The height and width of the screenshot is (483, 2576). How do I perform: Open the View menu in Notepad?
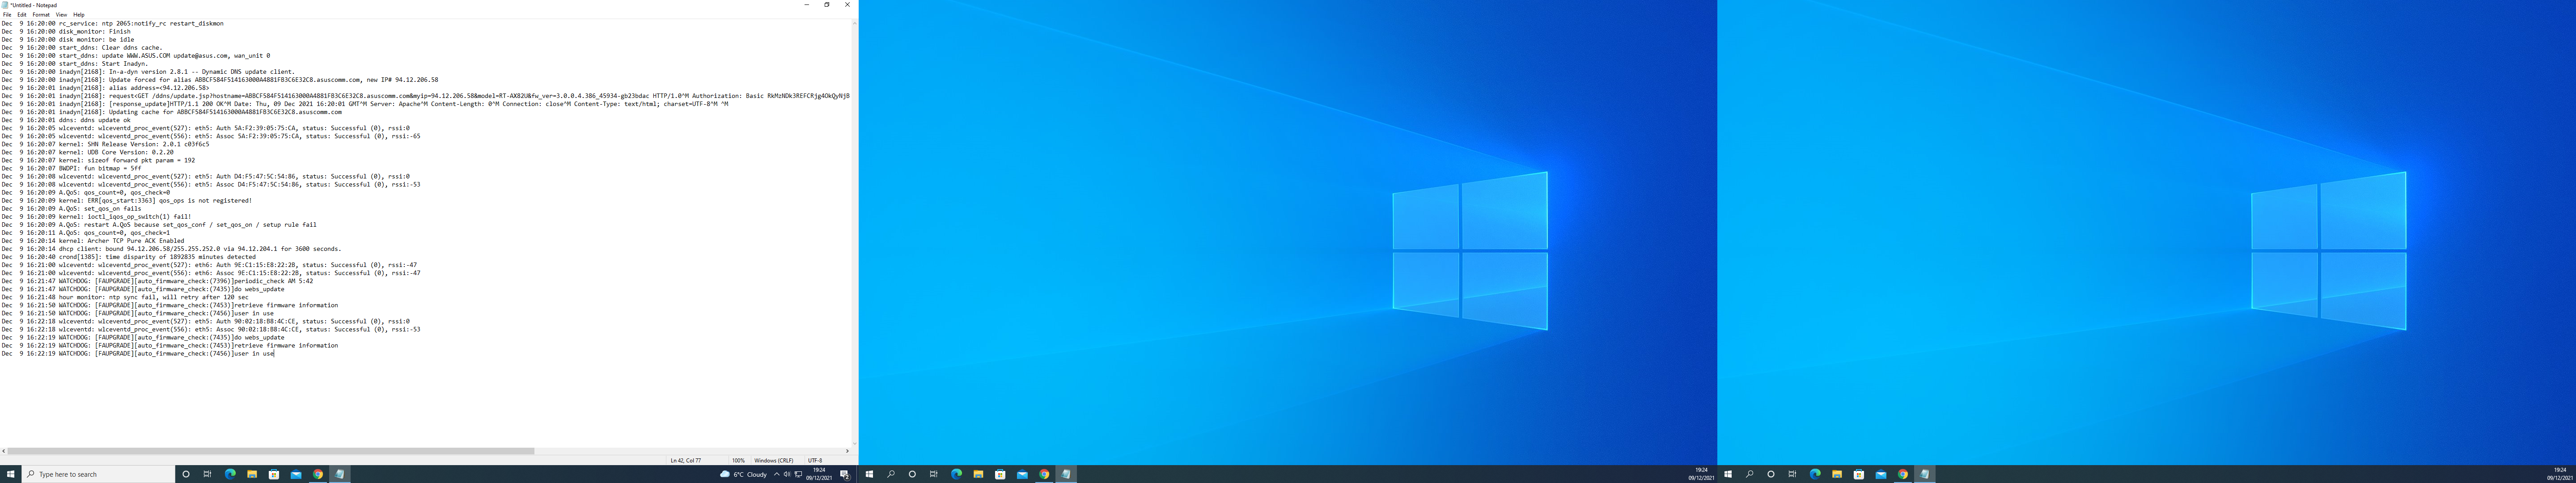pos(61,15)
